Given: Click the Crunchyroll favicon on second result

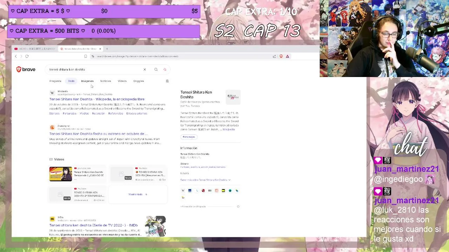Looking at the screenshot, I should [52, 127].
